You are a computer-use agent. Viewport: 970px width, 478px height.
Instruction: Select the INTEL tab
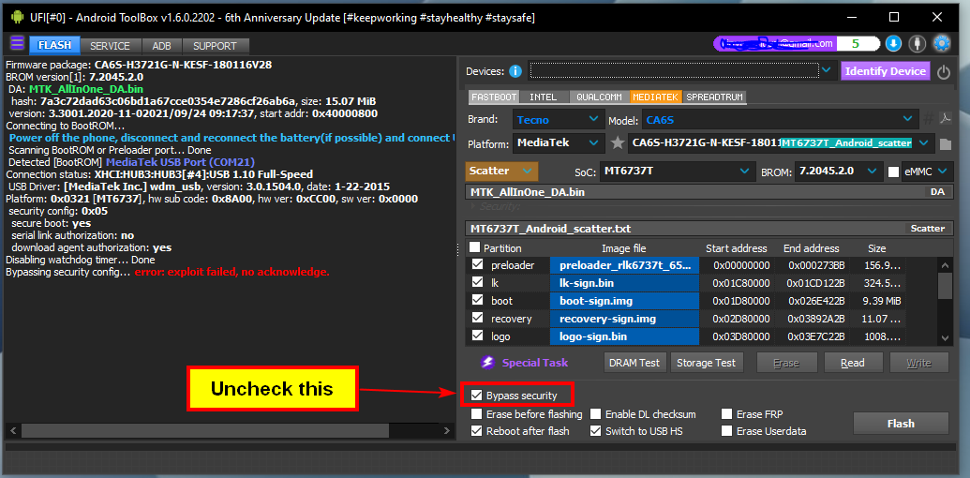point(544,97)
